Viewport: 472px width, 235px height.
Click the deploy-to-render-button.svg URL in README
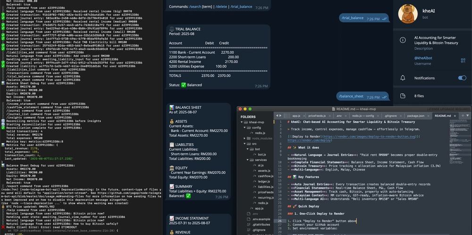click(369, 137)
